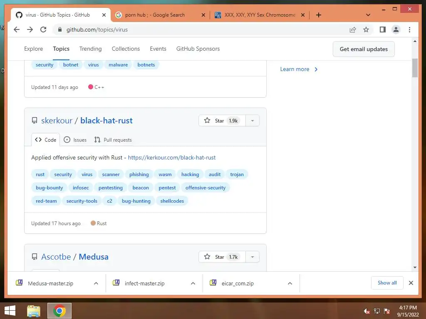Open the kerkour.com/black-hat-rust URL
Viewport: 426px width, 319px height.
click(172, 157)
